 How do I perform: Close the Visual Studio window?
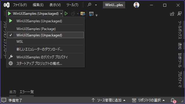(x=178, y=5)
